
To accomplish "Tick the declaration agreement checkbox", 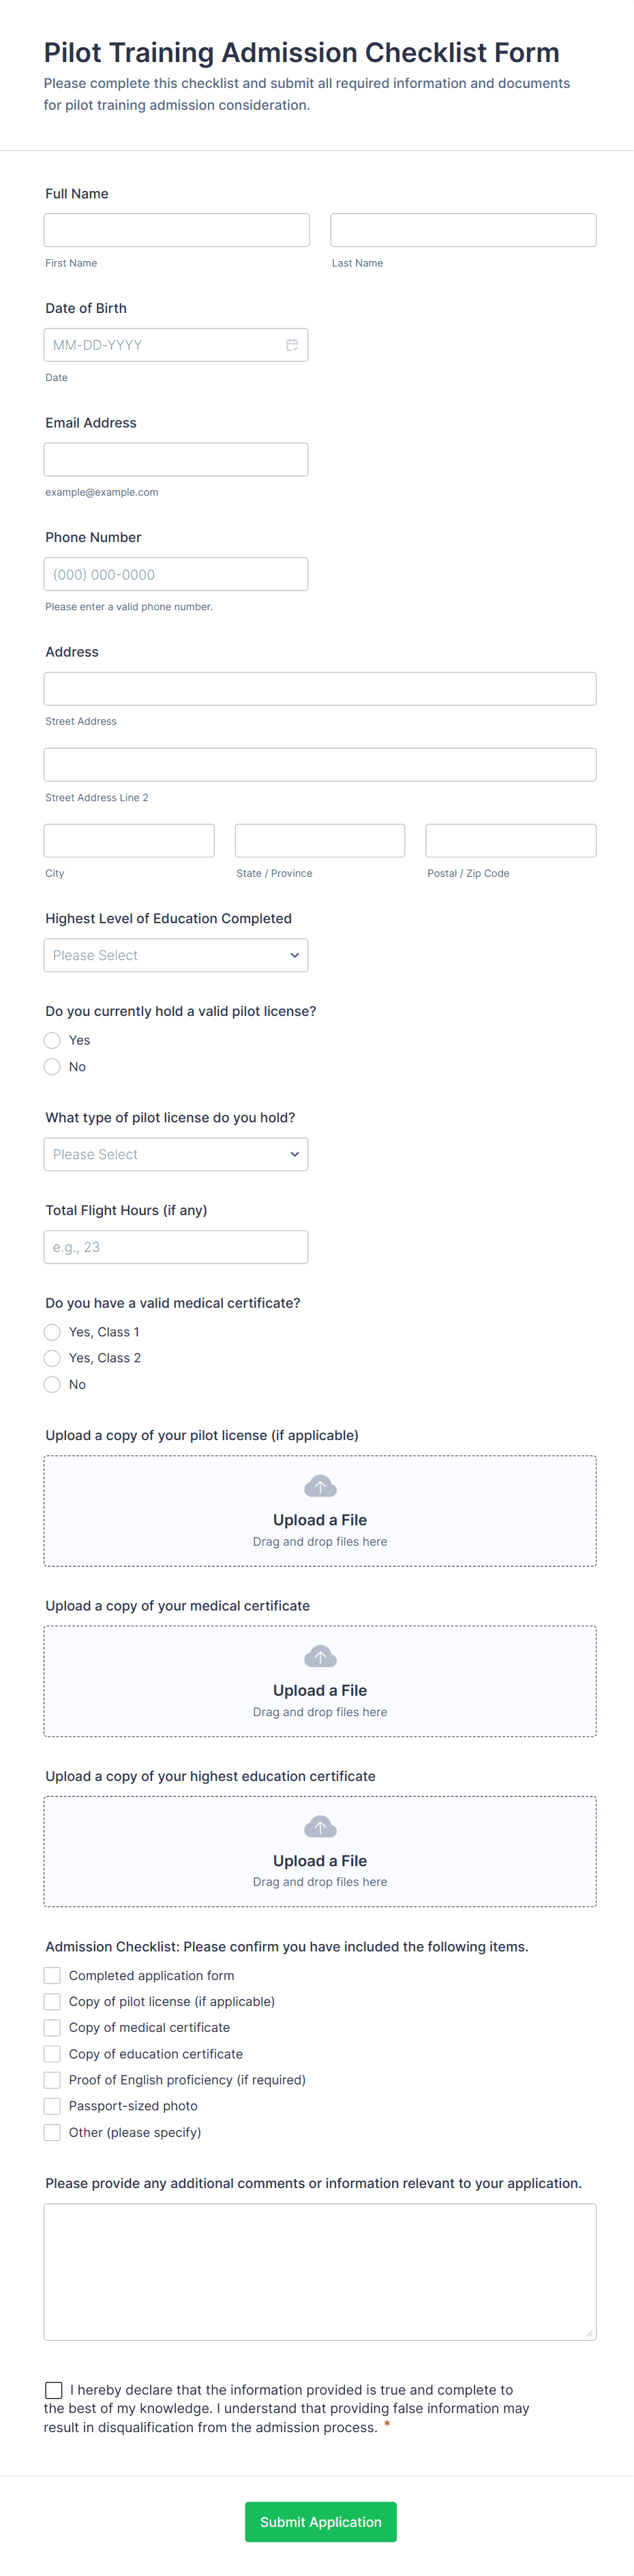I will tap(54, 2389).
